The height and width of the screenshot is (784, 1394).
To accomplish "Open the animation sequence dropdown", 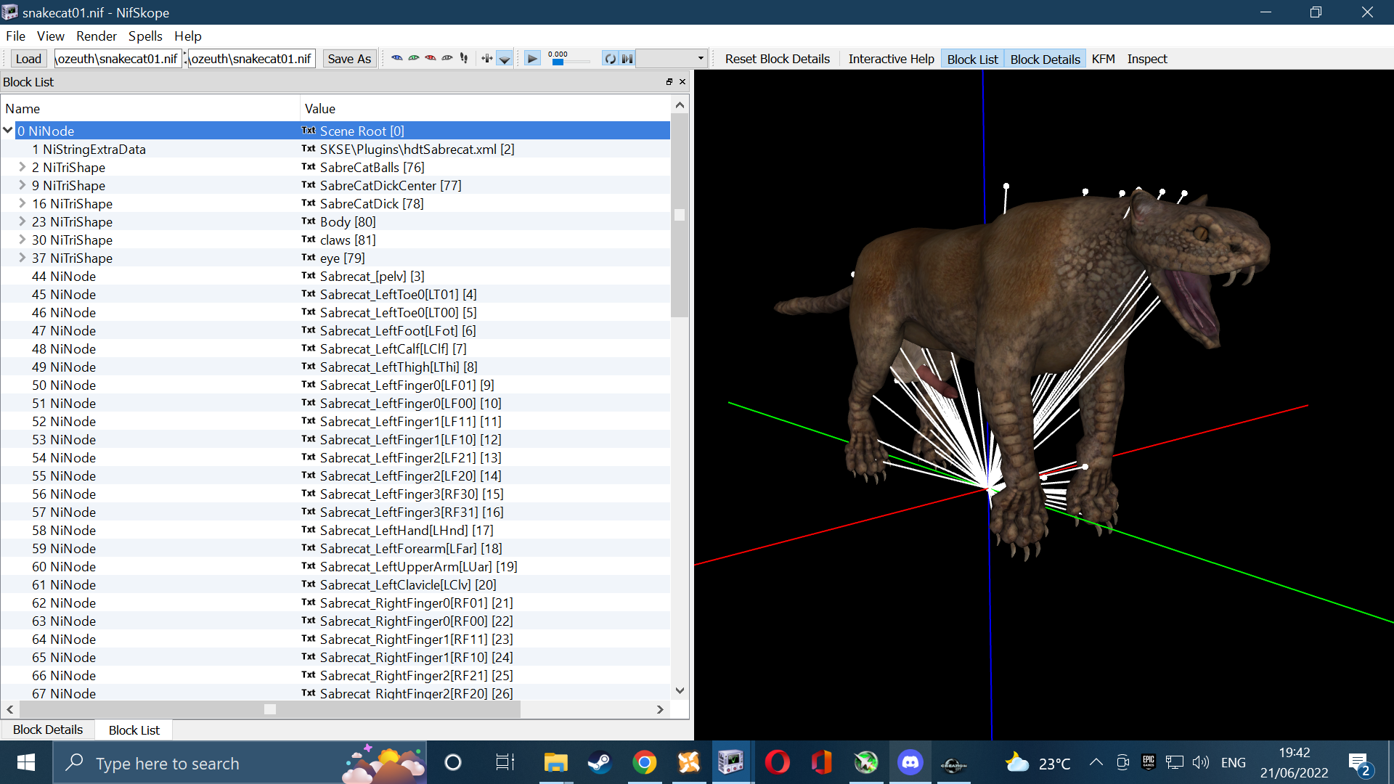I will click(672, 59).
